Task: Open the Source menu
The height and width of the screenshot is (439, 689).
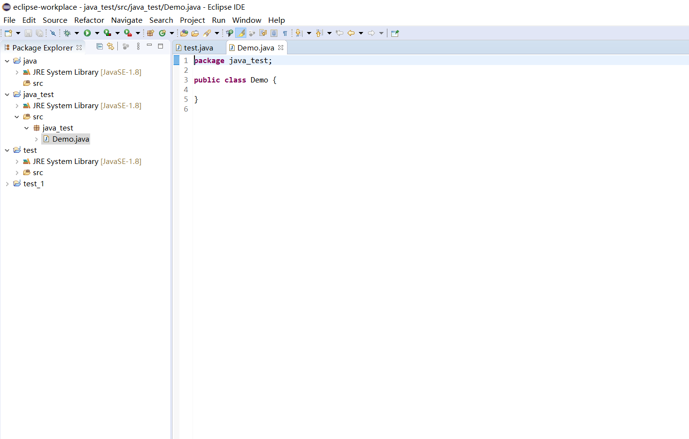Action: pos(55,20)
